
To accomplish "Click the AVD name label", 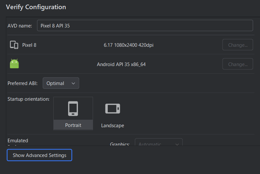I will tap(20, 26).
